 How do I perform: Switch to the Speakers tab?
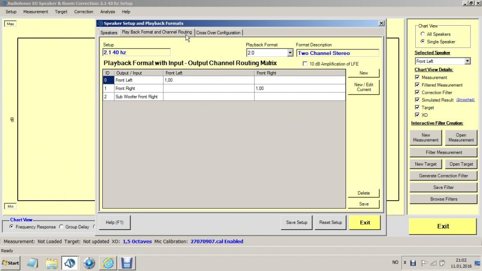[109, 33]
